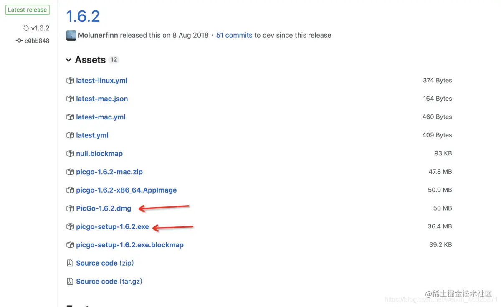Download picgo-1.6.2-x86_64.AppImage

(x=127, y=190)
